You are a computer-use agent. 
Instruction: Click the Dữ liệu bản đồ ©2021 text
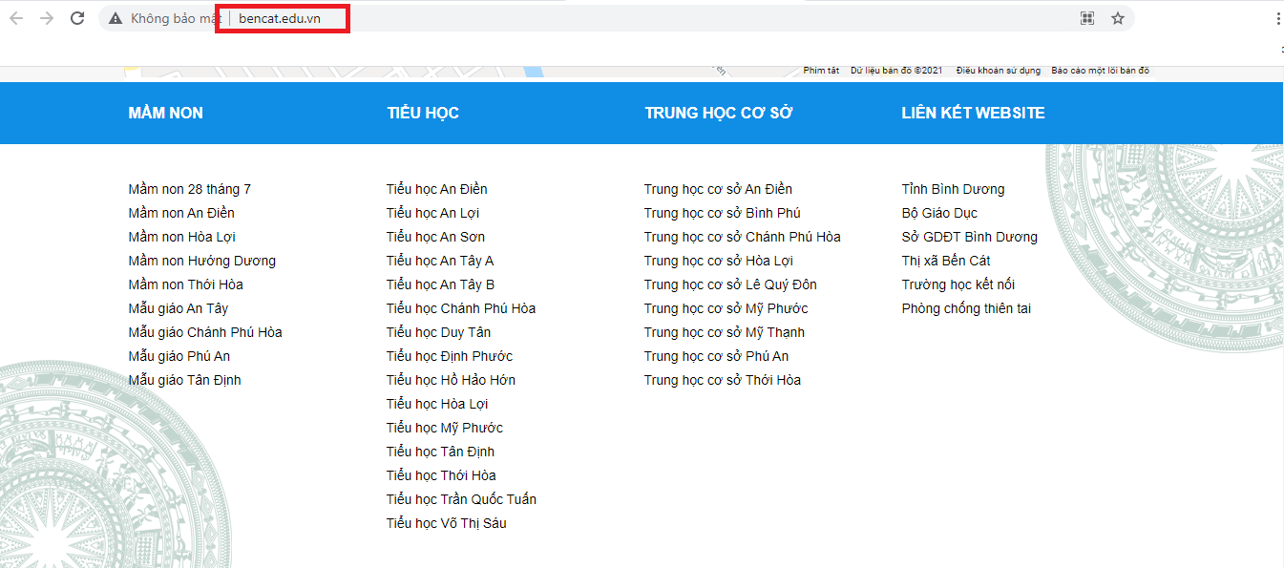pyautogui.click(x=897, y=71)
